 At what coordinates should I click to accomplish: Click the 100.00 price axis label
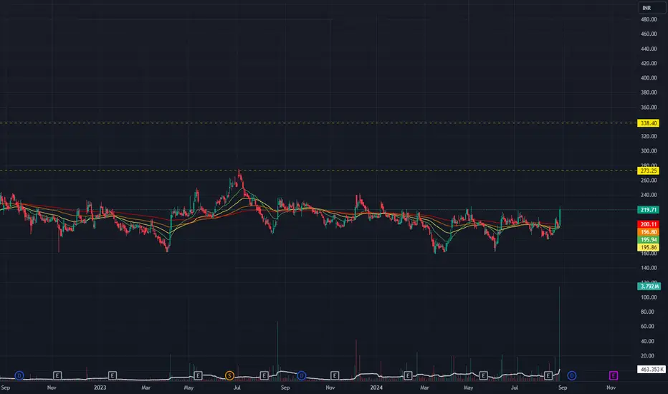tap(649, 297)
